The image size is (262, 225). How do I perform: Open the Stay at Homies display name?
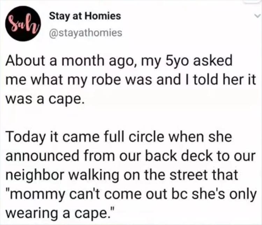pyautogui.click(x=85, y=16)
